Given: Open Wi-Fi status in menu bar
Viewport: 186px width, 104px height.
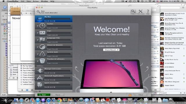Looking at the screenshot, I should click(150, 1).
